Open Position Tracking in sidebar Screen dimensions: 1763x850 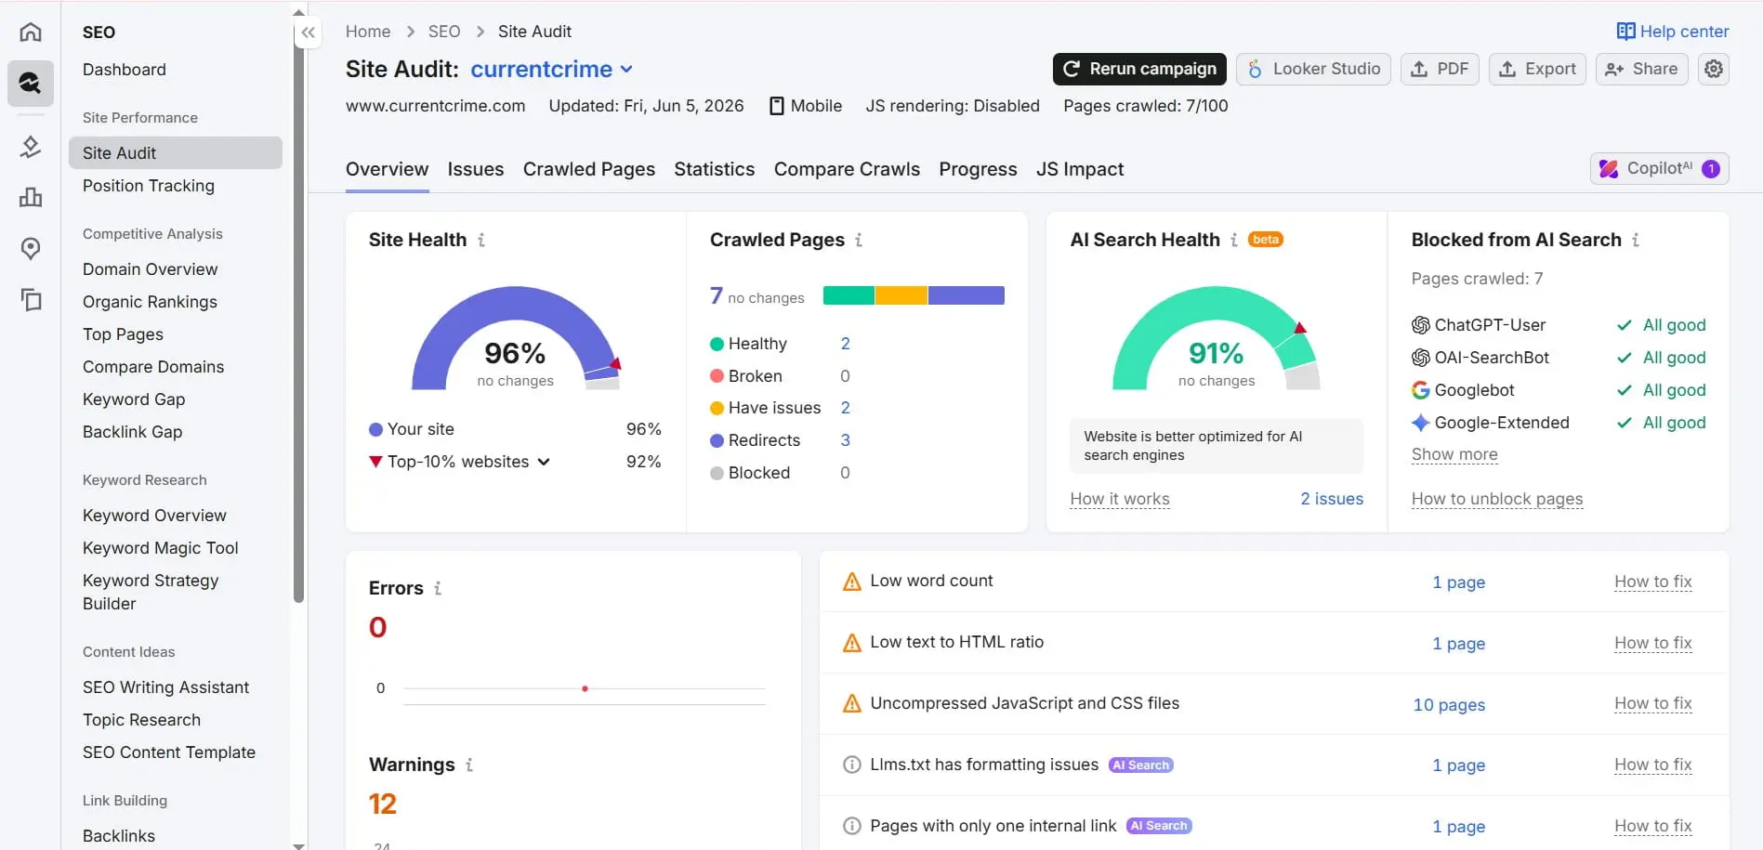tap(149, 186)
